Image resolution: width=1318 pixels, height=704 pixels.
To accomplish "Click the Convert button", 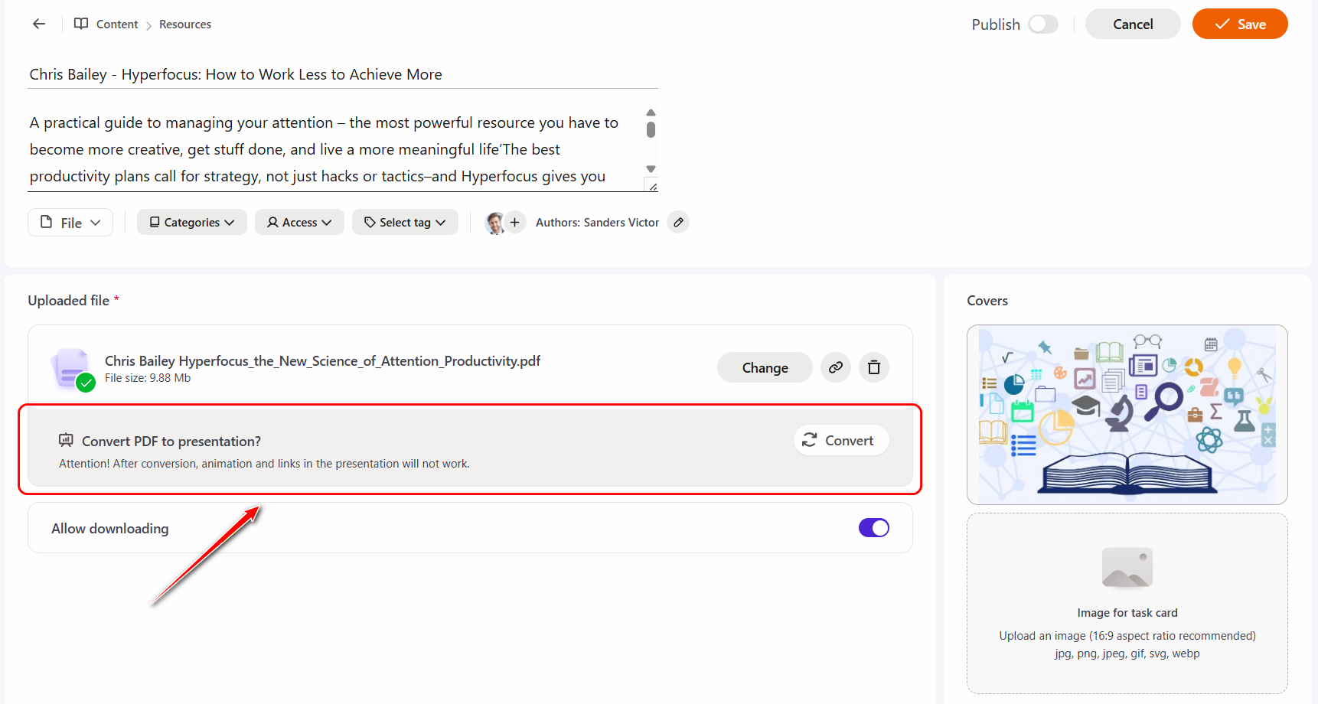I will coord(841,440).
